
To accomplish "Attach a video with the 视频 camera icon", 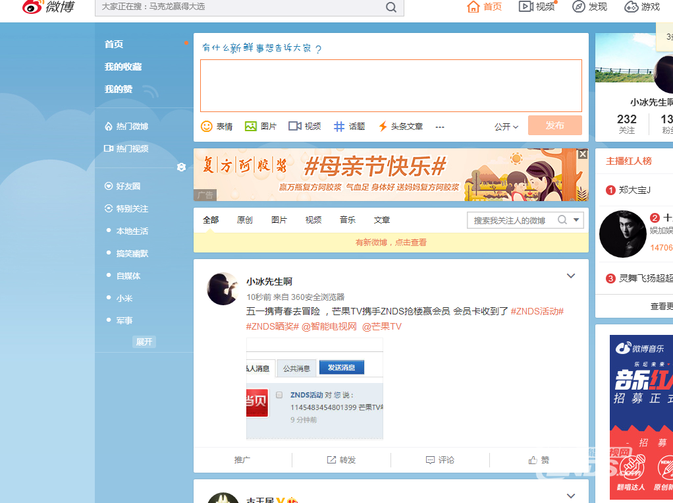I will point(295,127).
